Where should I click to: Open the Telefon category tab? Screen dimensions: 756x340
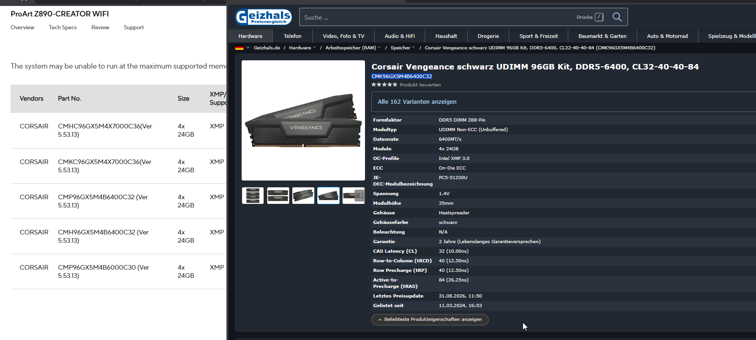point(292,36)
